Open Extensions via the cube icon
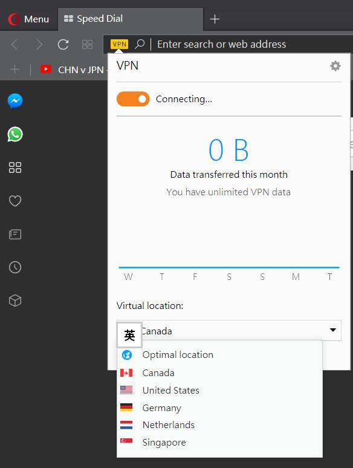Screen dimensions: 353x468 point(15,301)
